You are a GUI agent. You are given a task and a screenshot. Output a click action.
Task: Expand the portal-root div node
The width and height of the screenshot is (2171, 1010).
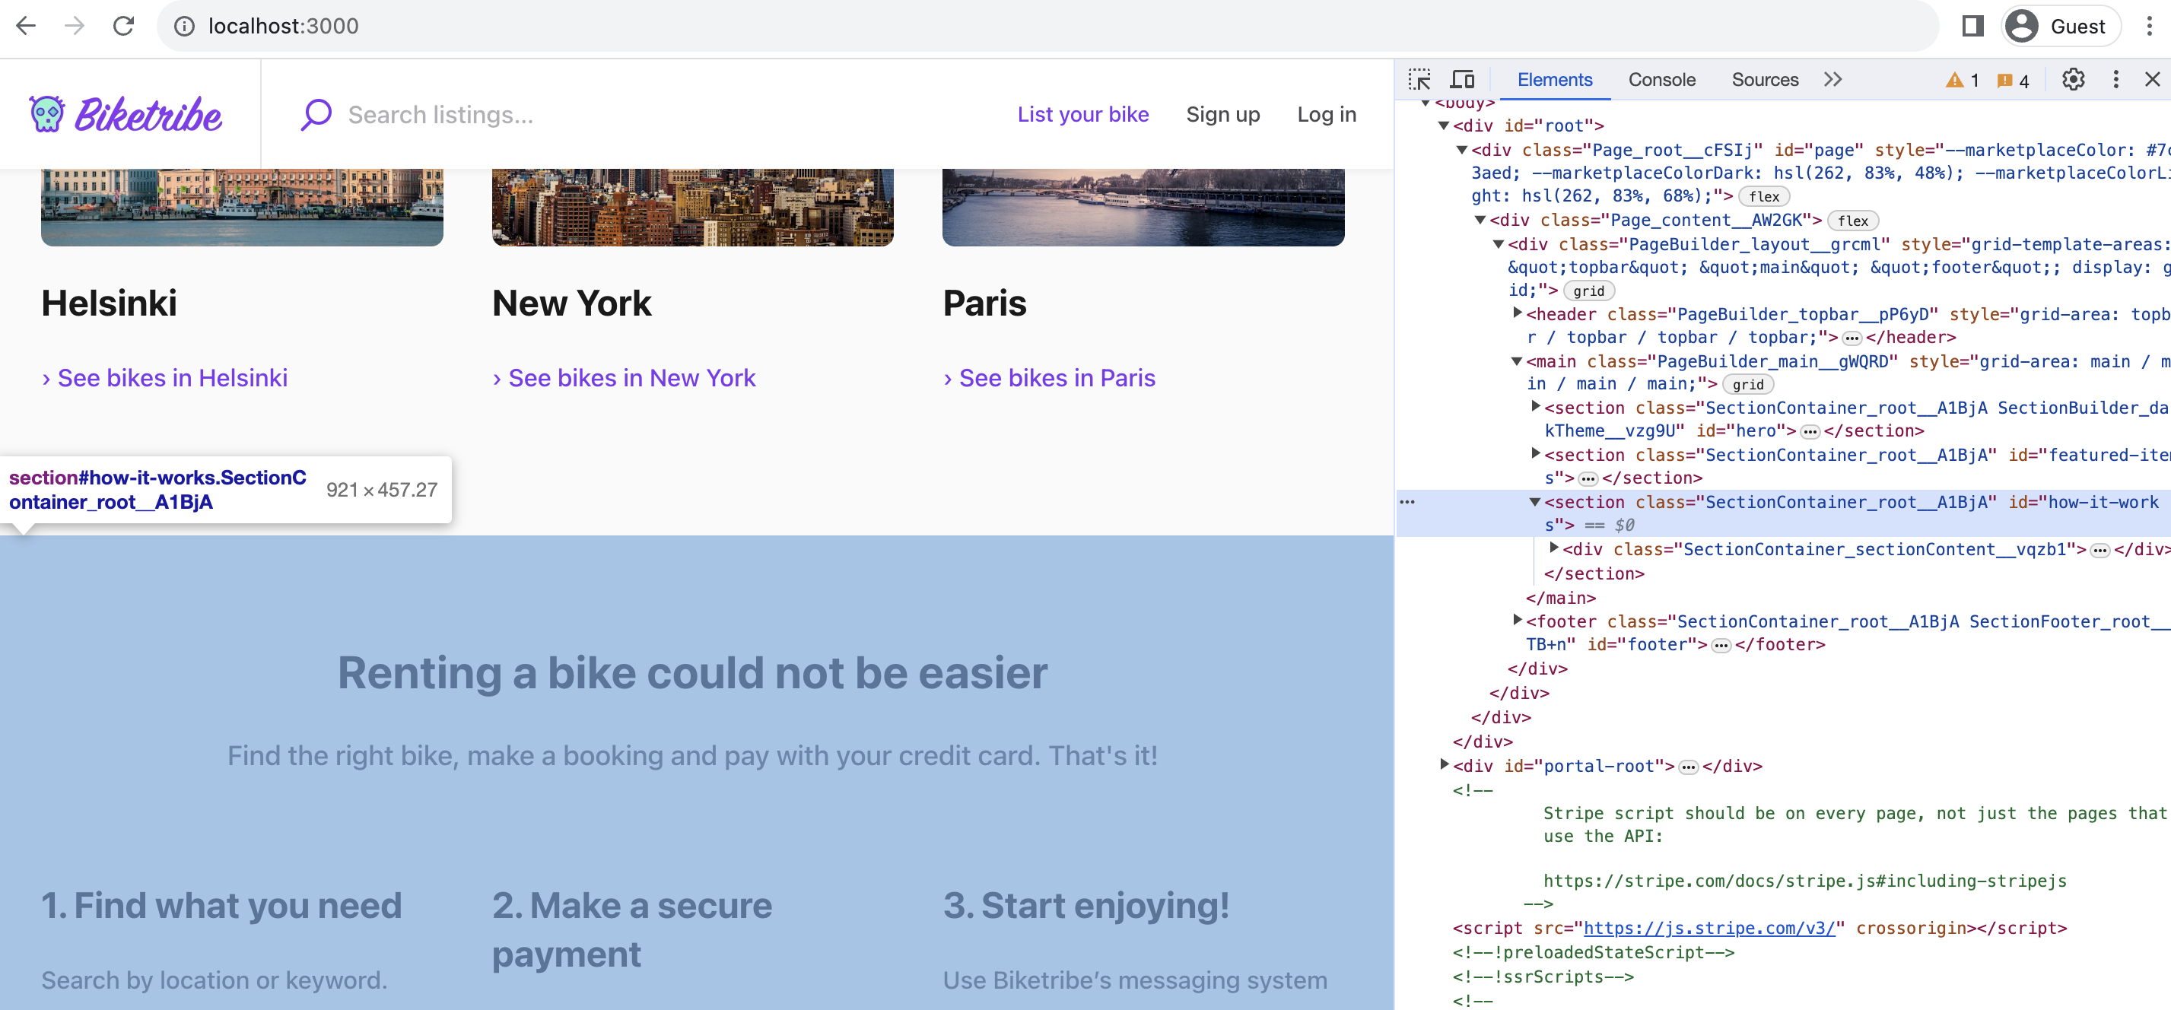coord(1443,766)
